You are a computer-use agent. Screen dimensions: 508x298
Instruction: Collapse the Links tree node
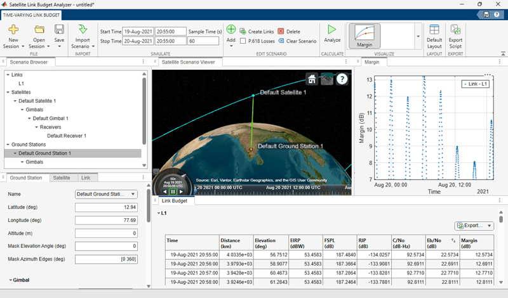tap(8, 75)
